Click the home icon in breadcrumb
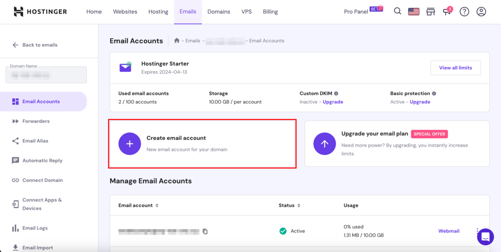 [x=177, y=41]
